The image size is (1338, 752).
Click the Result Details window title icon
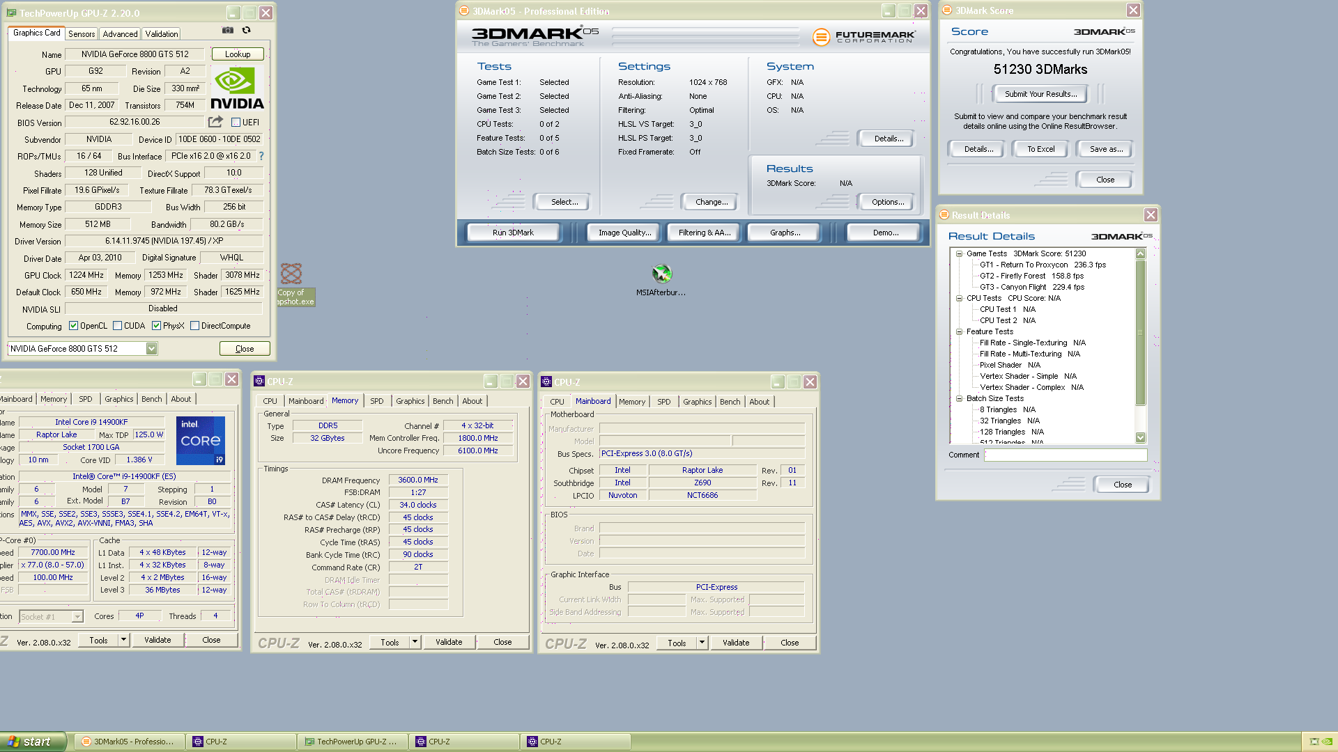click(x=944, y=214)
